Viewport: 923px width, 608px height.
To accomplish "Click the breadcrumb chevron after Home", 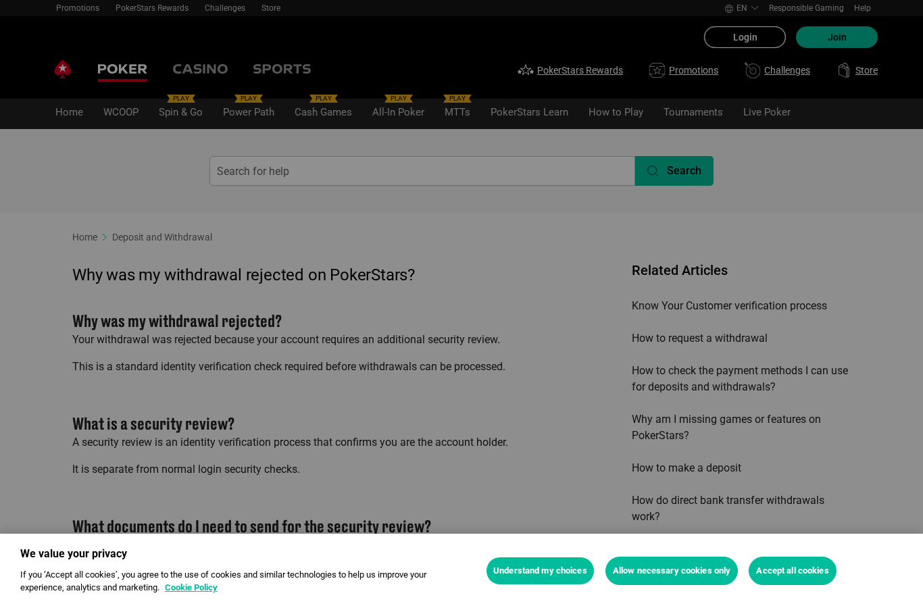I will click(x=105, y=237).
